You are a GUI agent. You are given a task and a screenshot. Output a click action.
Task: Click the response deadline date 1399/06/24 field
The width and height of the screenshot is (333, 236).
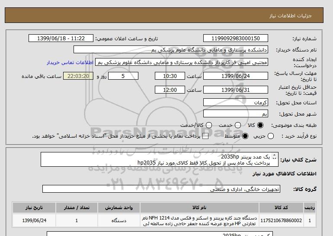coord(236,76)
